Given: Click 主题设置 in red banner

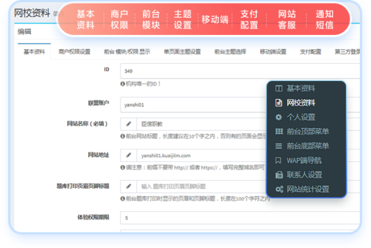Looking at the screenshot, I should [x=183, y=20].
